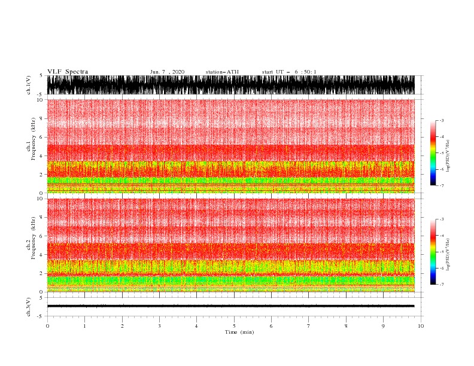474x366 pixels.
Task: Click the time axis tick label '3'
Action: pos(159,326)
